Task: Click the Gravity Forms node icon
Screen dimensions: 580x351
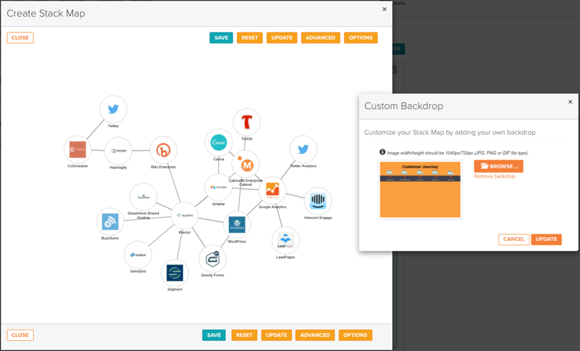Action: point(213,259)
